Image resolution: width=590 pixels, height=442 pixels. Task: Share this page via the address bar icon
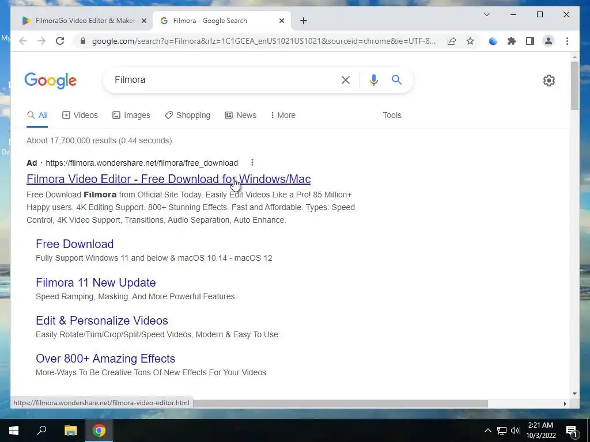pyautogui.click(x=452, y=41)
